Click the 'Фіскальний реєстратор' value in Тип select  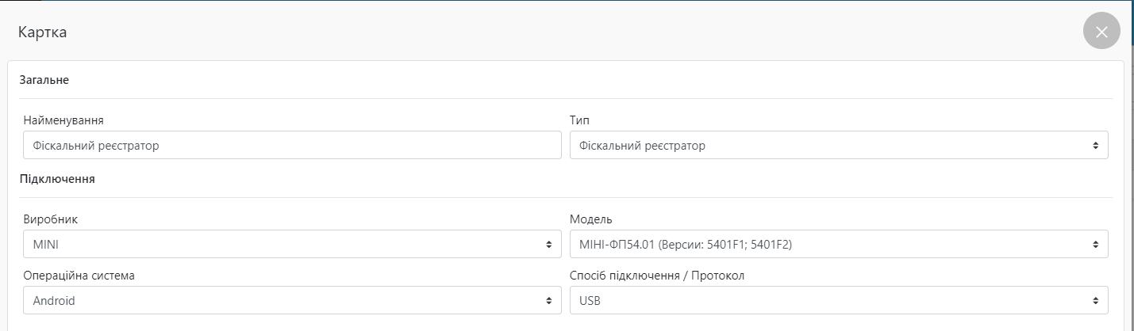(643, 146)
